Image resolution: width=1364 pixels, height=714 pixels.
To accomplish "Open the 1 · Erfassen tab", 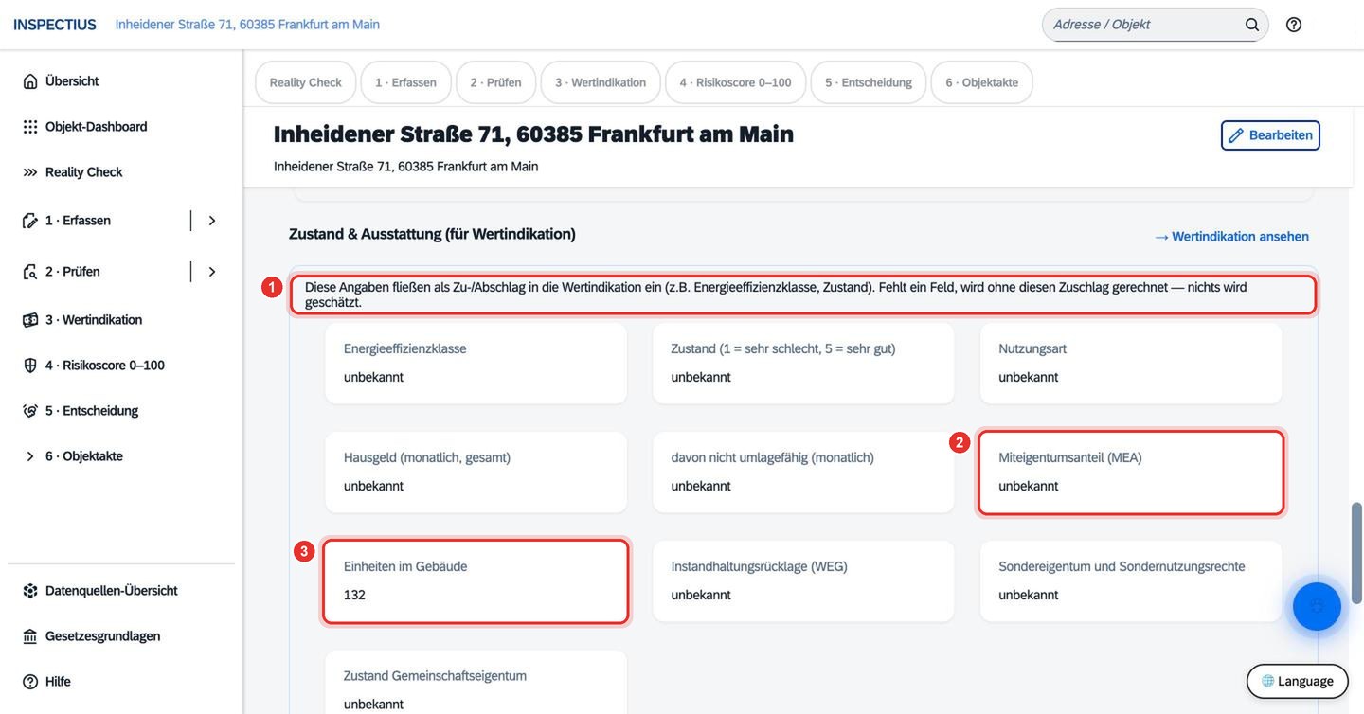I will click(x=405, y=82).
